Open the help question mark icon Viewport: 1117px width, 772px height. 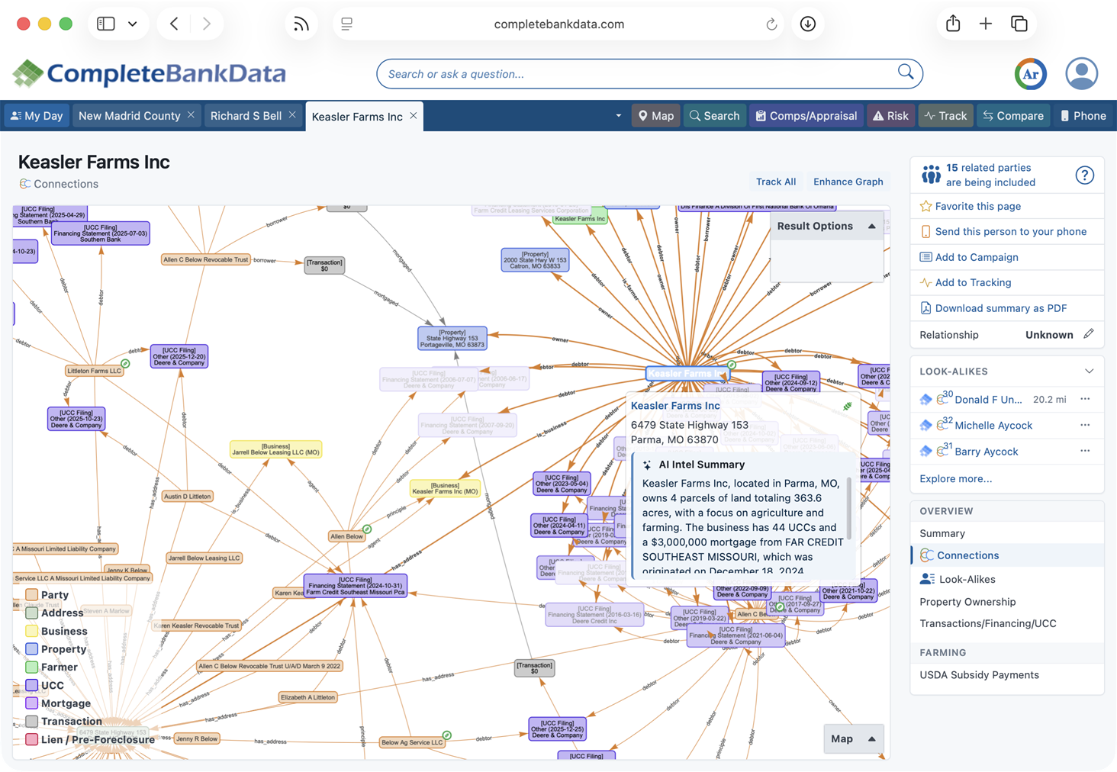point(1084,175)
